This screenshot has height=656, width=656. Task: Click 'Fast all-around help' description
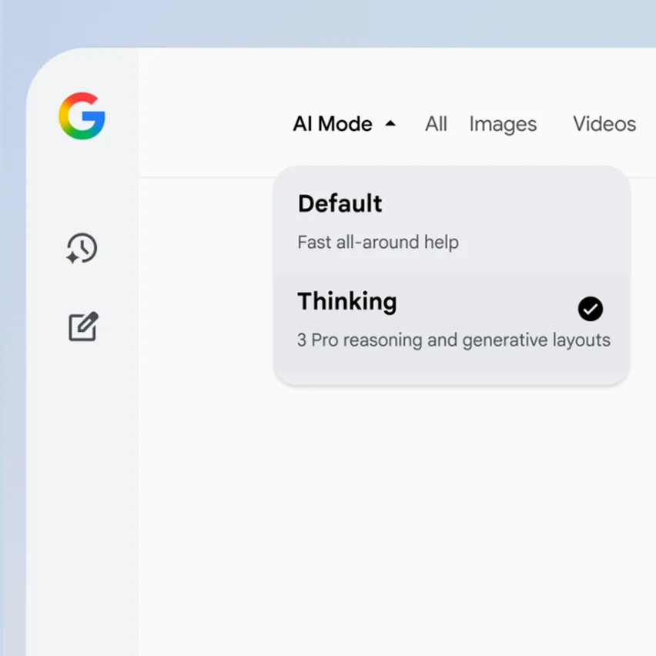point(378,243)
